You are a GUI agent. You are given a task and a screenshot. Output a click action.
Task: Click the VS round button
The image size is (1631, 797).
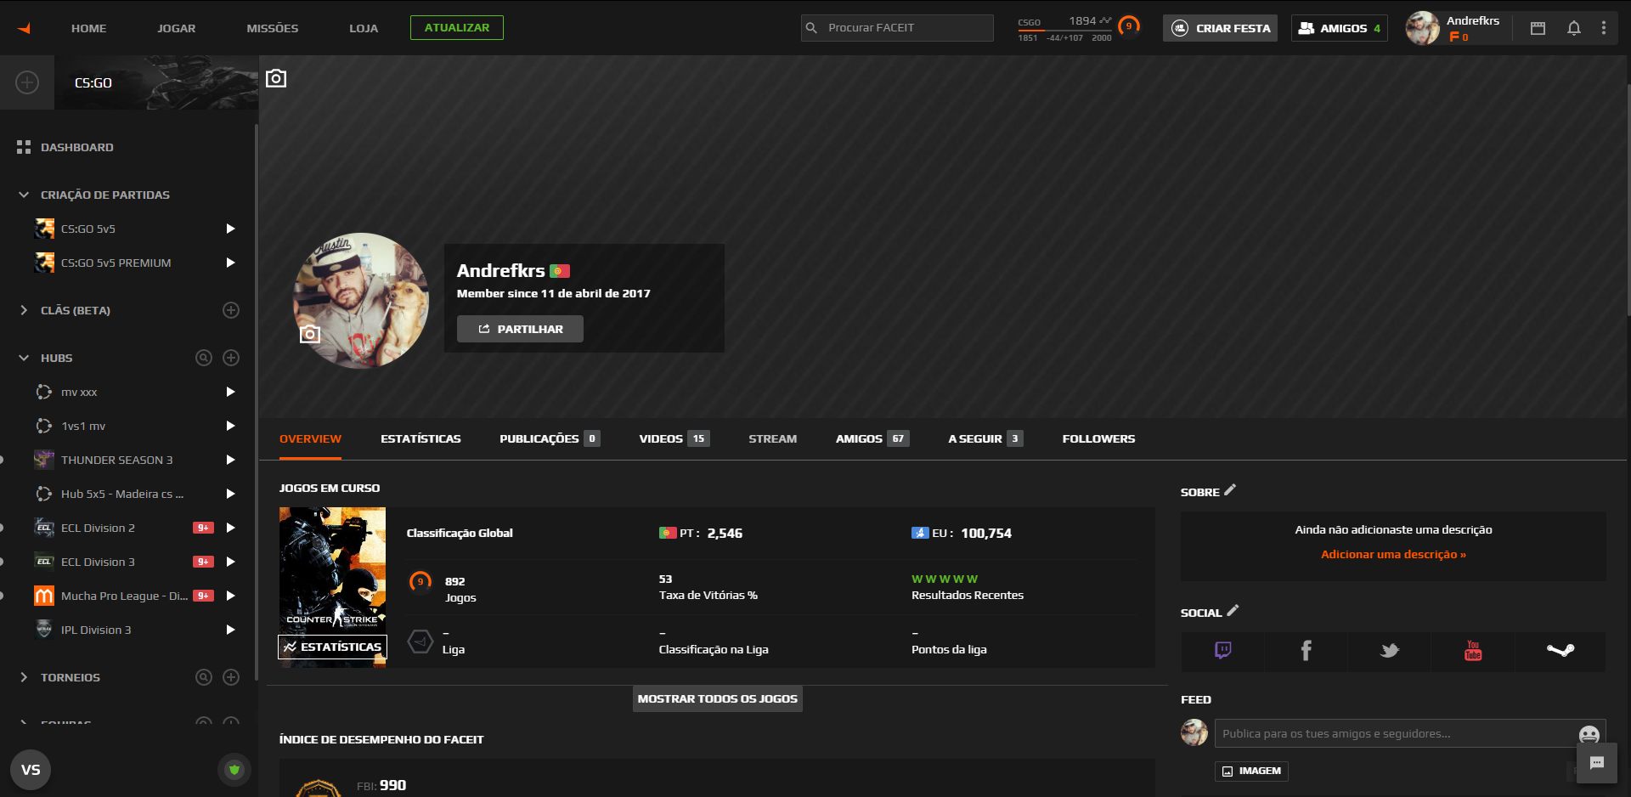(x=31, y=770)
